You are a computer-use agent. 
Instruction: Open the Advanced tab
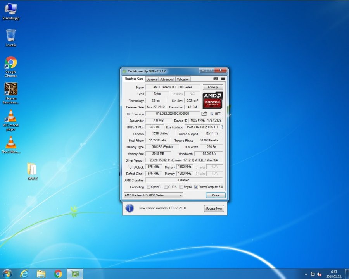[167, 79]
